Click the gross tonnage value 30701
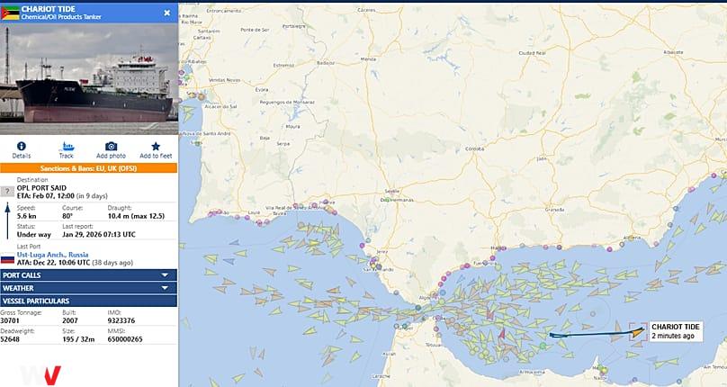The height and width of the screenshot is (387, 727). (x=10, y=320)
